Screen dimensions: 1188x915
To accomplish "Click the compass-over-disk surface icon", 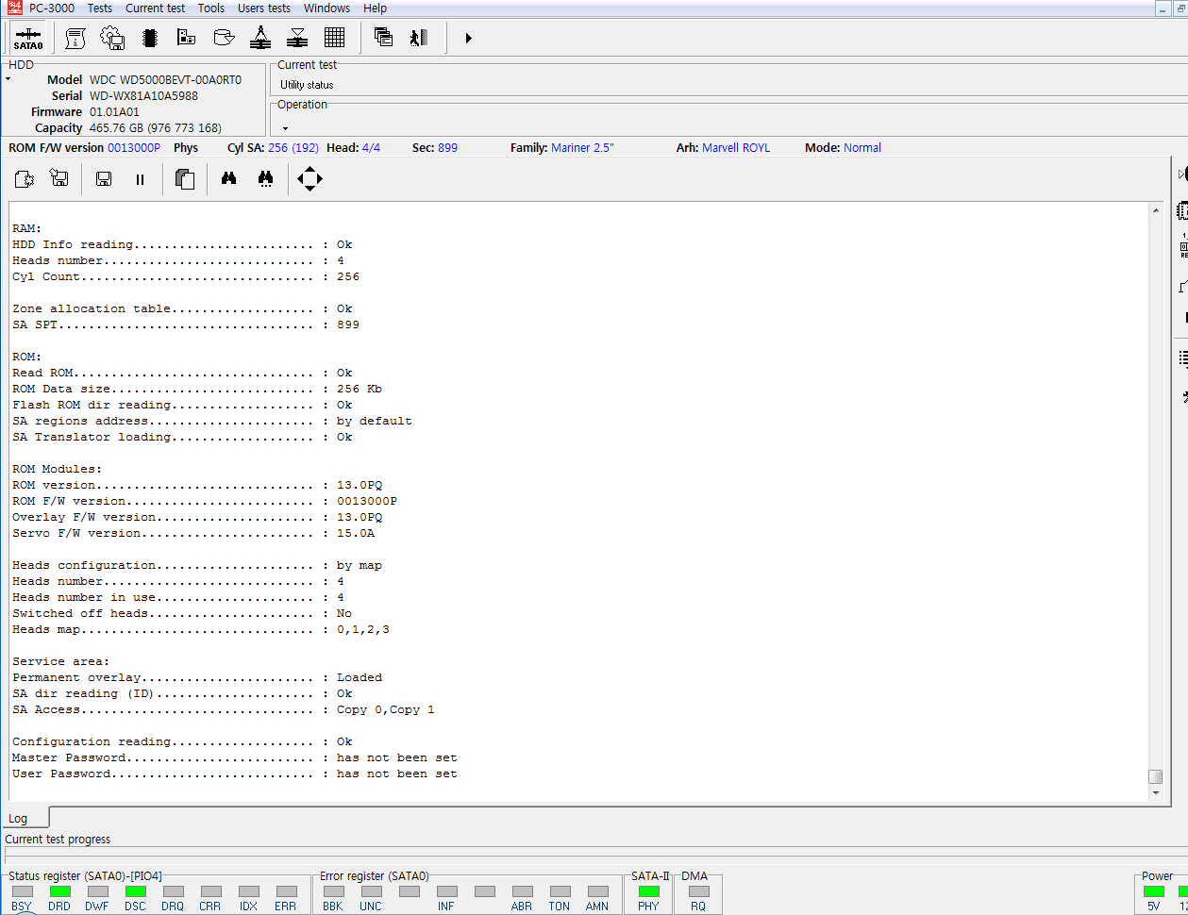I will (260, 38).
